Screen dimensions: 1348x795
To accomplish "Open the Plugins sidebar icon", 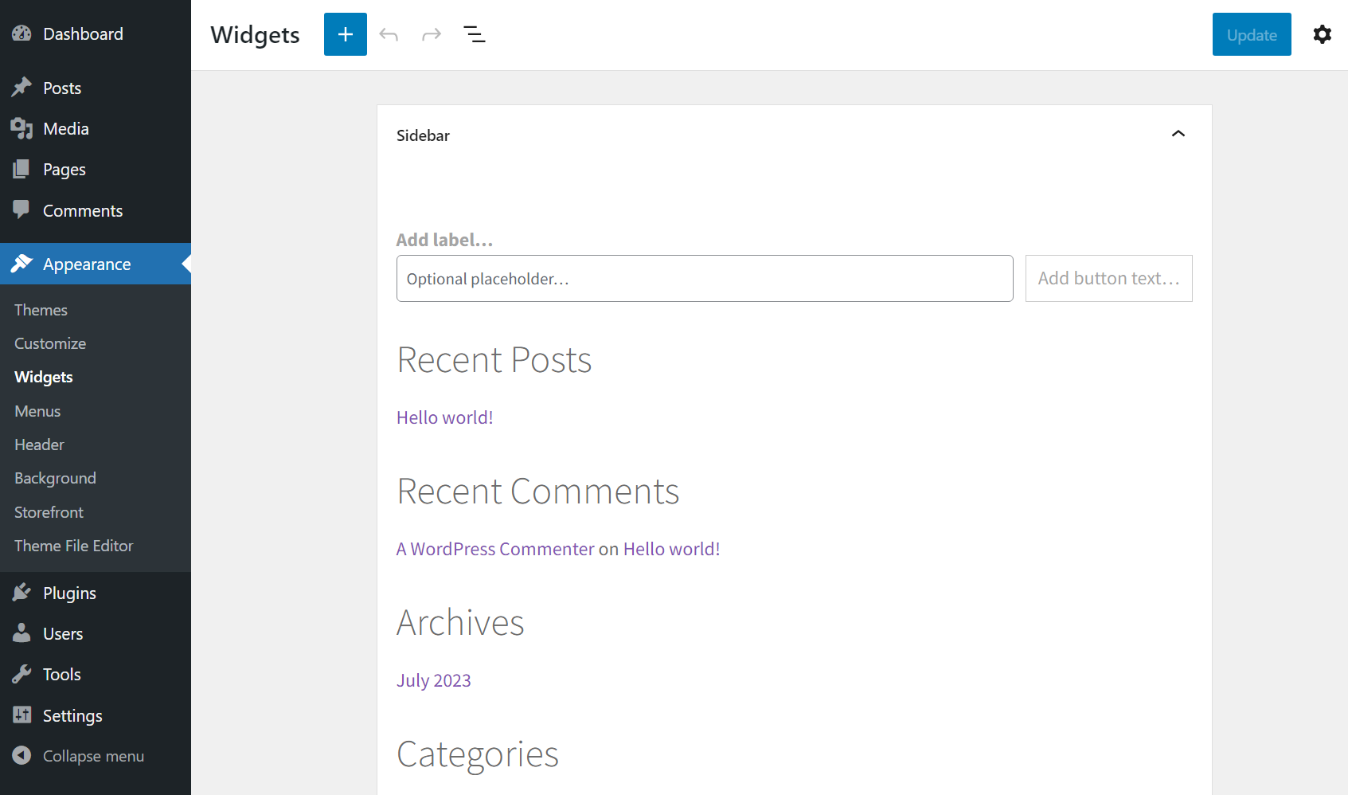I will (x=21, y=593).
